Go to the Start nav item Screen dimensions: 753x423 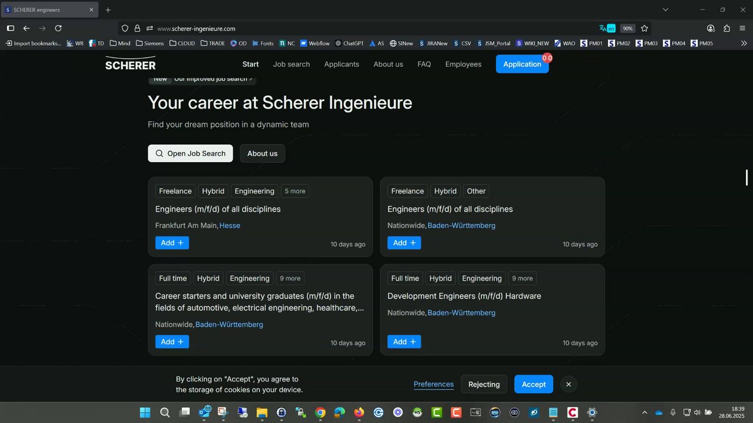(x=250, y=64)
